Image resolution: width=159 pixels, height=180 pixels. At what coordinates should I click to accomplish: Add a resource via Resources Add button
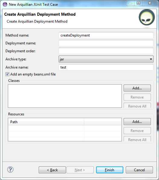pyautogui.click(x=137, y=122)
